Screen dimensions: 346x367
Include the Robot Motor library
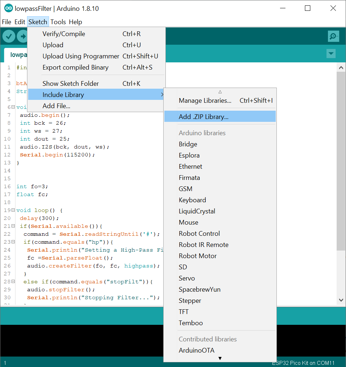coord(220,256)
